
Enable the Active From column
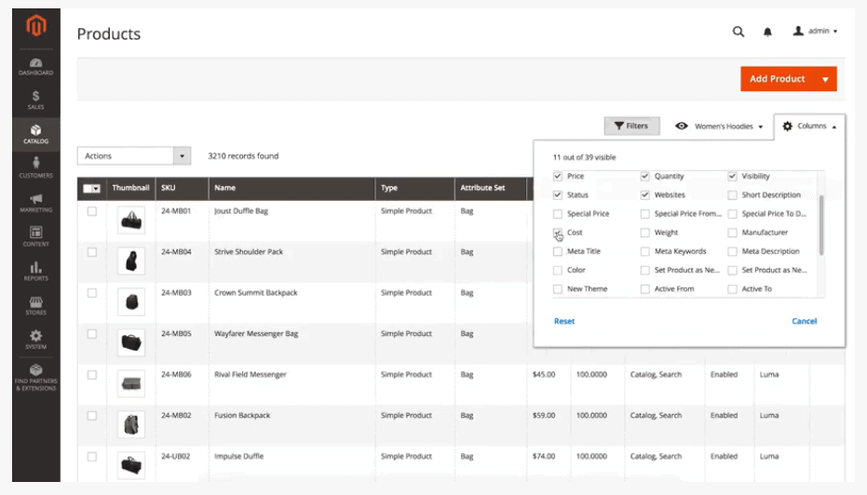pos(644,289)
